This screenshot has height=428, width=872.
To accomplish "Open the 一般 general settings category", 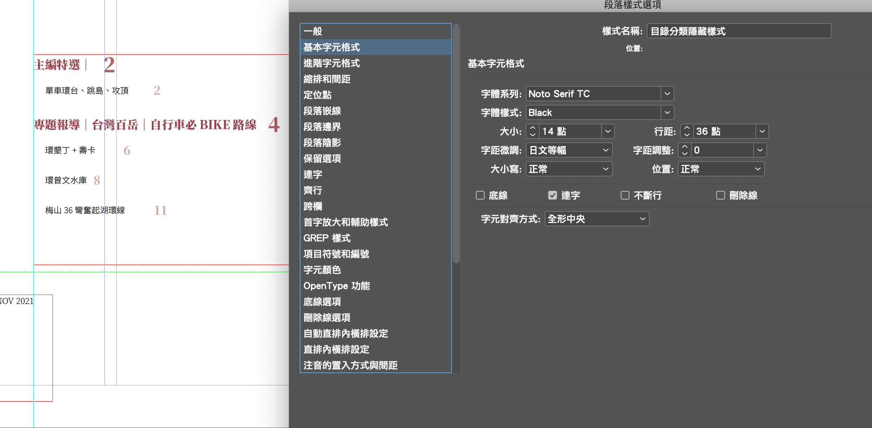I will 313,31.
